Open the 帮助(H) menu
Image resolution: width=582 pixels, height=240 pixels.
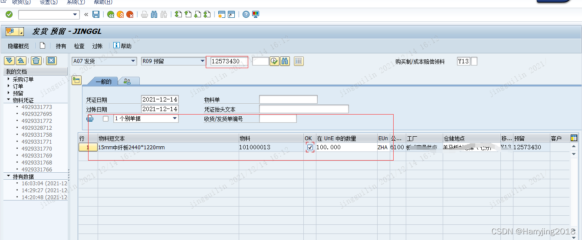point(103,2)
